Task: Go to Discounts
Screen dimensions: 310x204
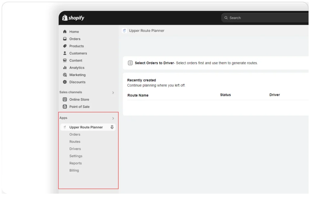Action: [77, 82]
